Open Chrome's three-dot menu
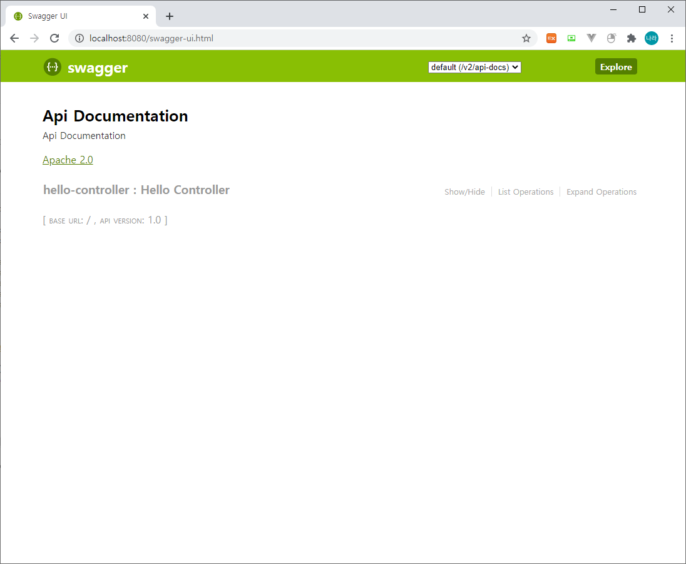Image resolution: width=686 pixels, height=564 pixels. [x=672, y=39]
